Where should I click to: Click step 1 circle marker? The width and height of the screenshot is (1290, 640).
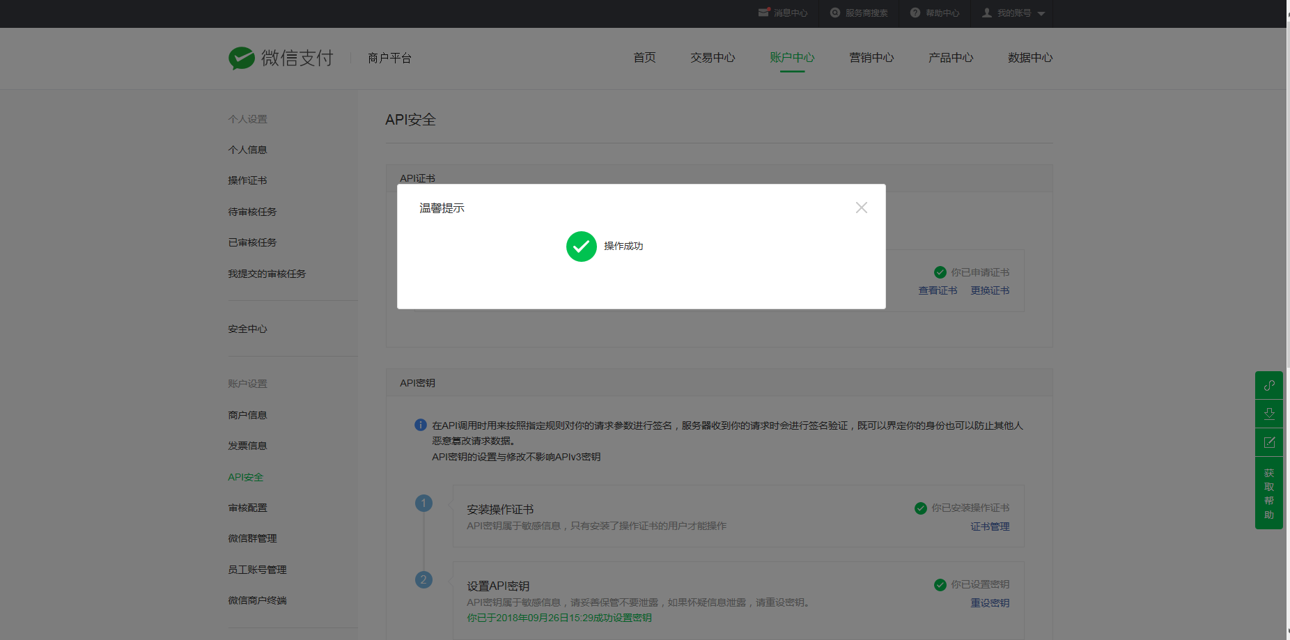[x=423, y=503]
